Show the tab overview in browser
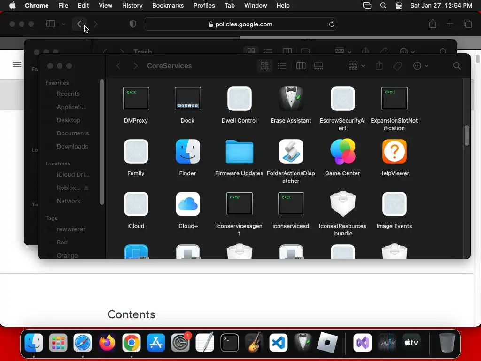The height and width of the screenshot is (361, 481). click(x=467, y=24)
